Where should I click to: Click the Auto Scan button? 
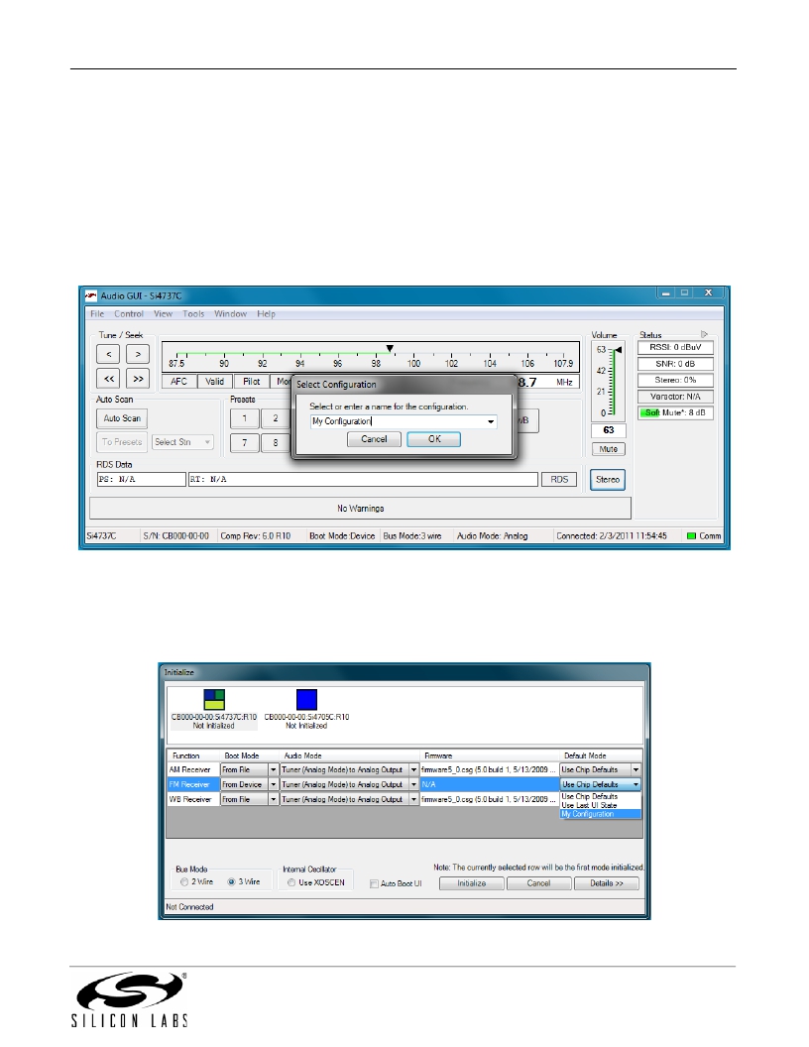pos(122,418)
